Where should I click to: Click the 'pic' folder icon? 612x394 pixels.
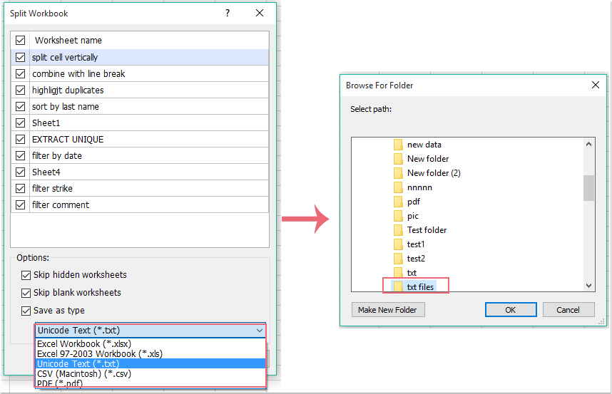[x=399, y=216]
